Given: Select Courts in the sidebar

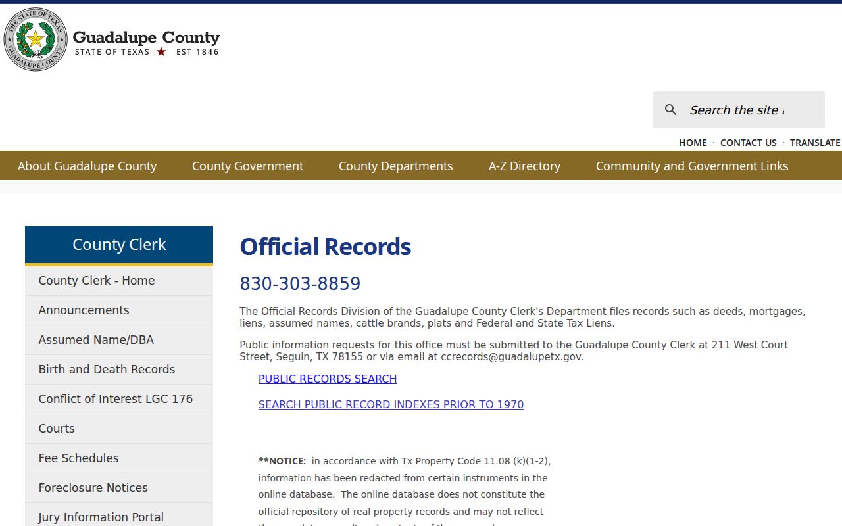Looking at the screenshot, I should click(119, 429).
